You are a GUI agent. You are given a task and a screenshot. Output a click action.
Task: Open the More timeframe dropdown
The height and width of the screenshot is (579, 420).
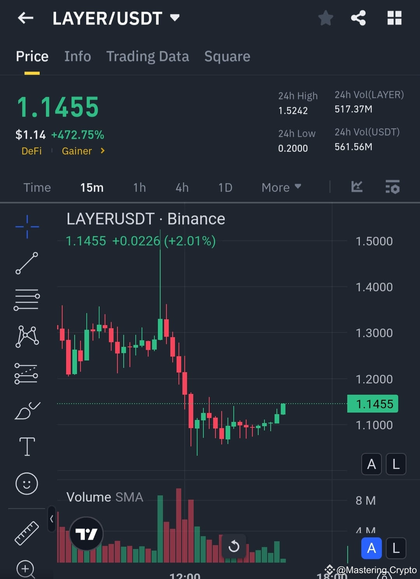tap(281, 187)
